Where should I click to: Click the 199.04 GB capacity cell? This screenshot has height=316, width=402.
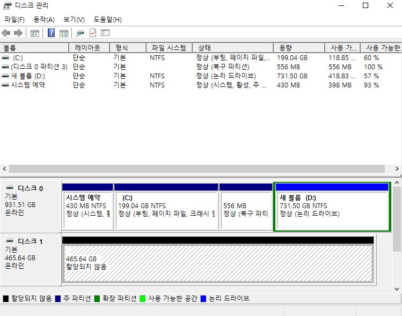pyautogui.click(x=292, y=57)
